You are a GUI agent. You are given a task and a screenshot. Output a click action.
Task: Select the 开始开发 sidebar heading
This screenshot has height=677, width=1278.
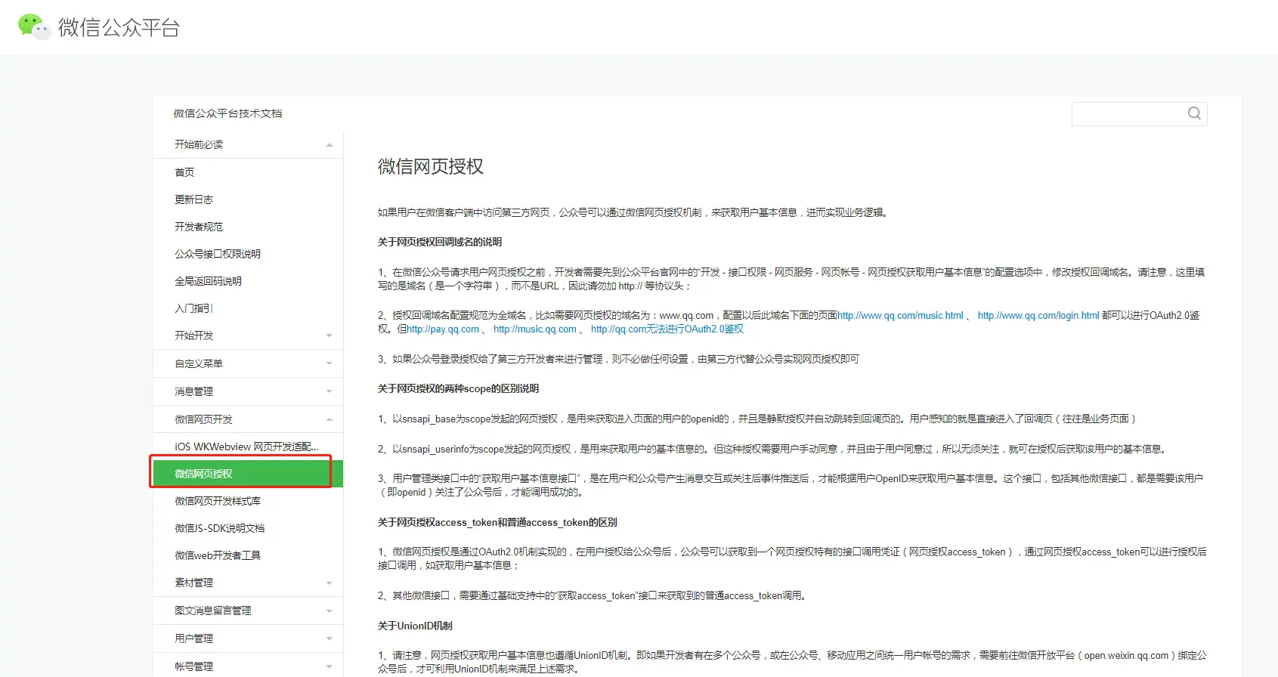pyautogui.click(x=194, y=335)
